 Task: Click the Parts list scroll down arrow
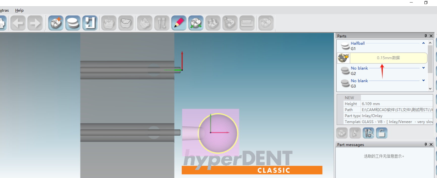(430, 89)
